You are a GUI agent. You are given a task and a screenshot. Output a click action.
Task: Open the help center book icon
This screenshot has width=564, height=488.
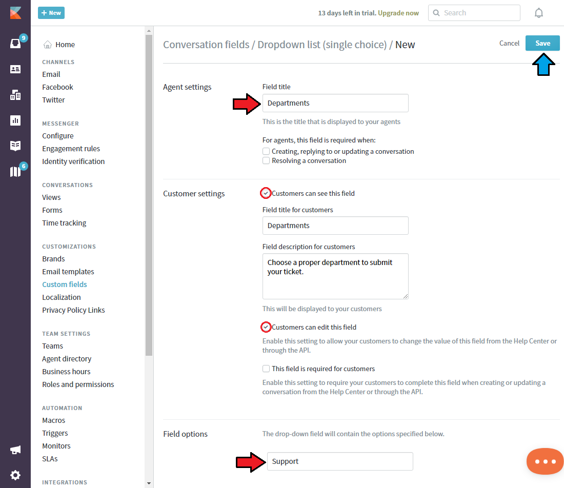[15, 146]
